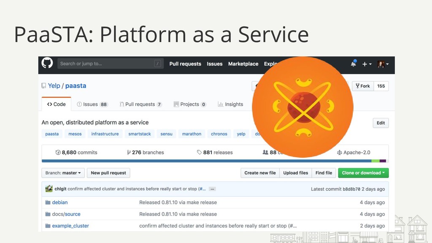Screen dimensions: 432x243
Task: Click the GitHub octocat logo
Action: click(x=47, y=63)
